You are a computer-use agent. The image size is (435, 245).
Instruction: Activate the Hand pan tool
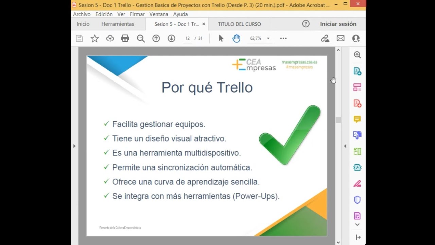236,38
